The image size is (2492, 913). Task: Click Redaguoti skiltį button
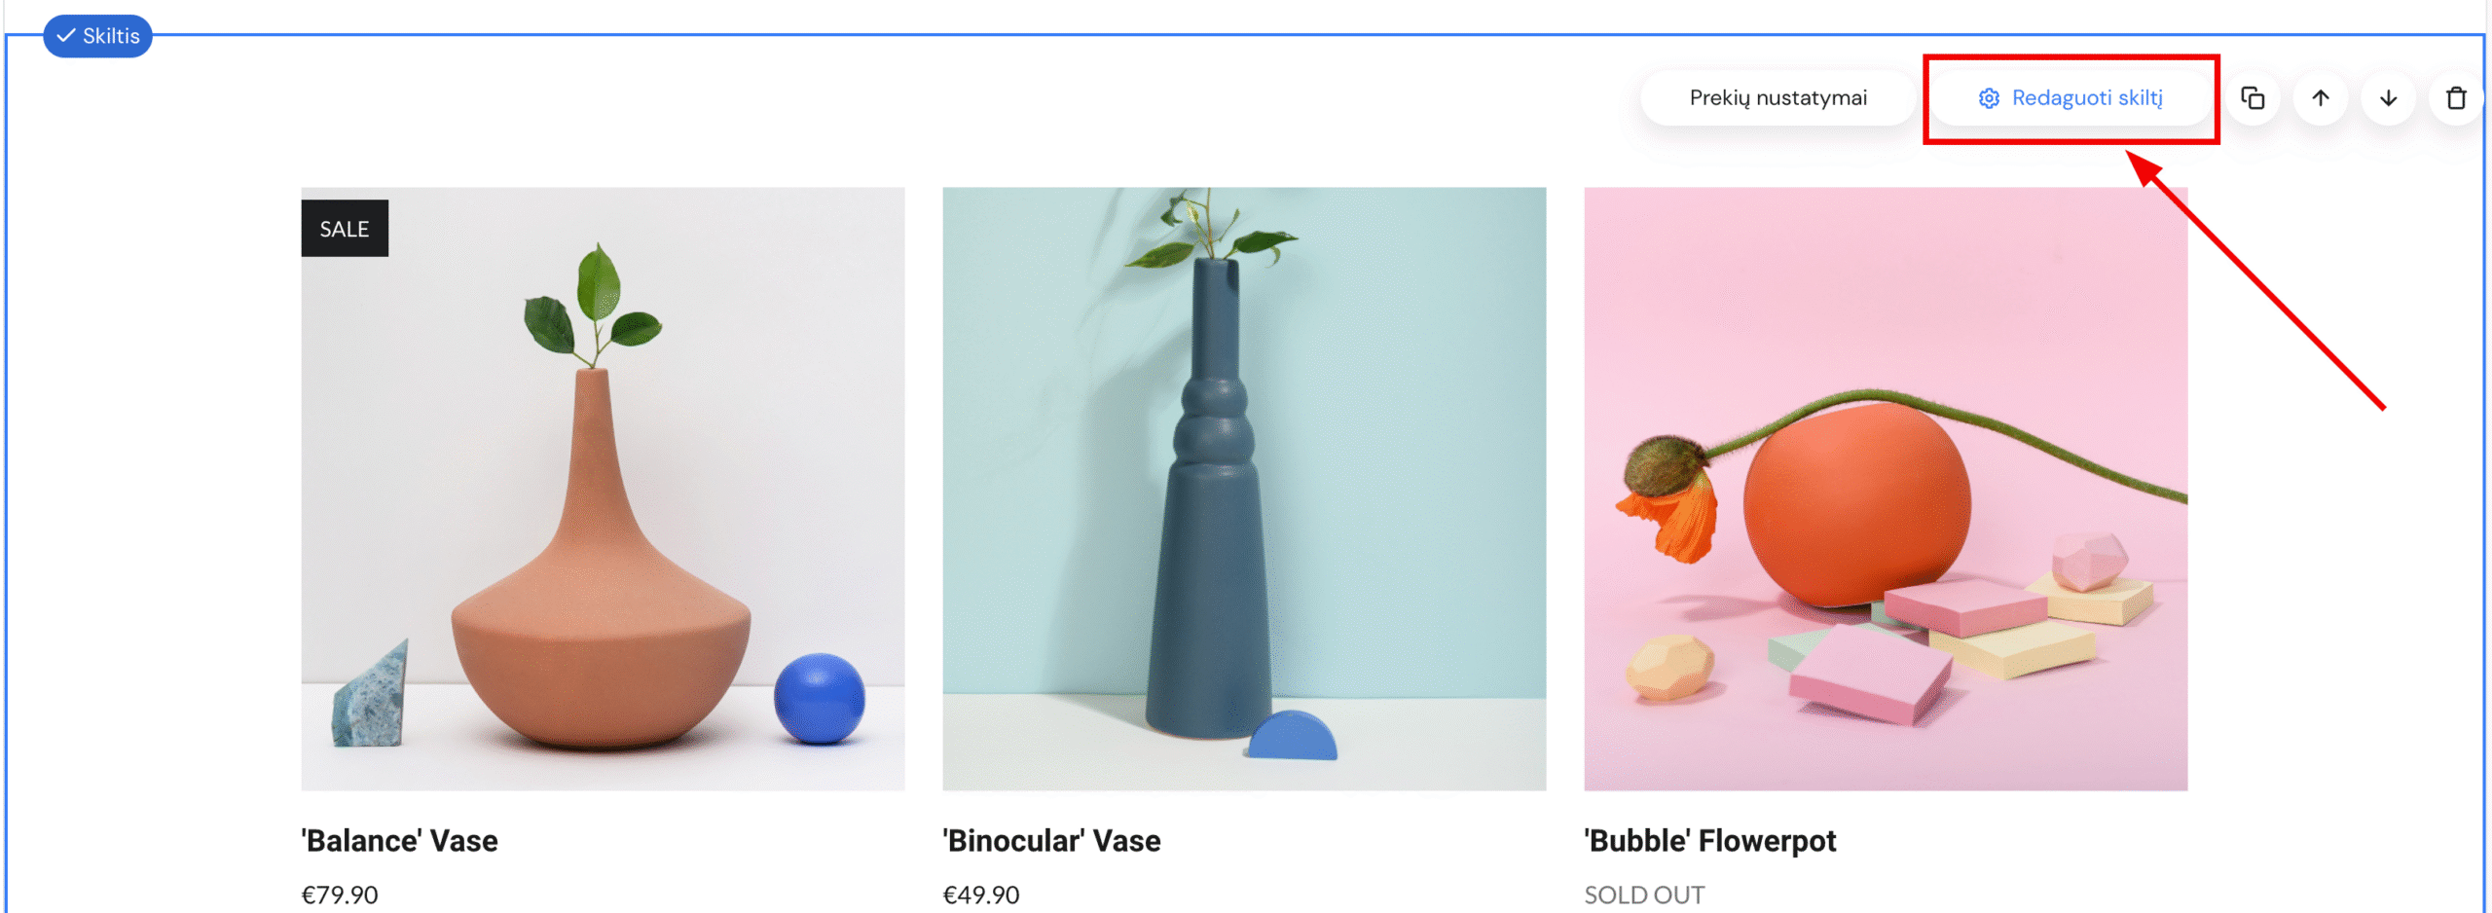tap(2071, 97)
